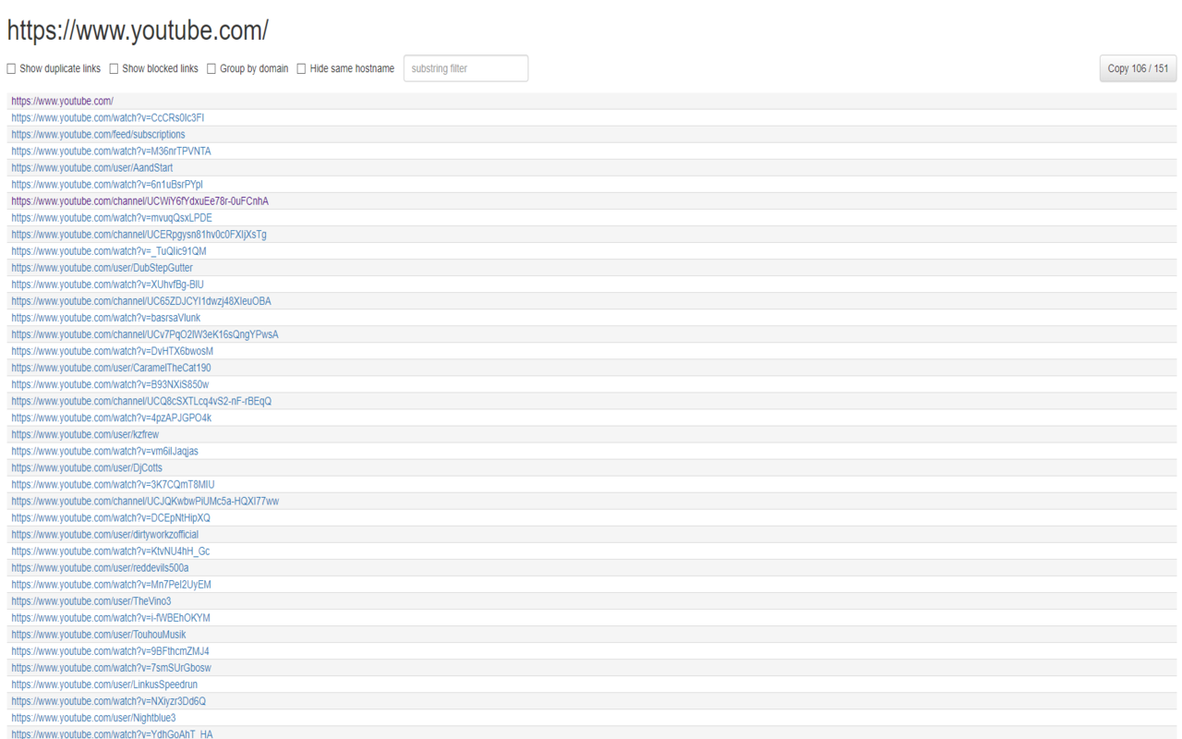The image size is (1182, 739).
Task: Open the channel/UCWiY6fYdxuEe78r-0uFCnhA link
Action: point(140,201)
